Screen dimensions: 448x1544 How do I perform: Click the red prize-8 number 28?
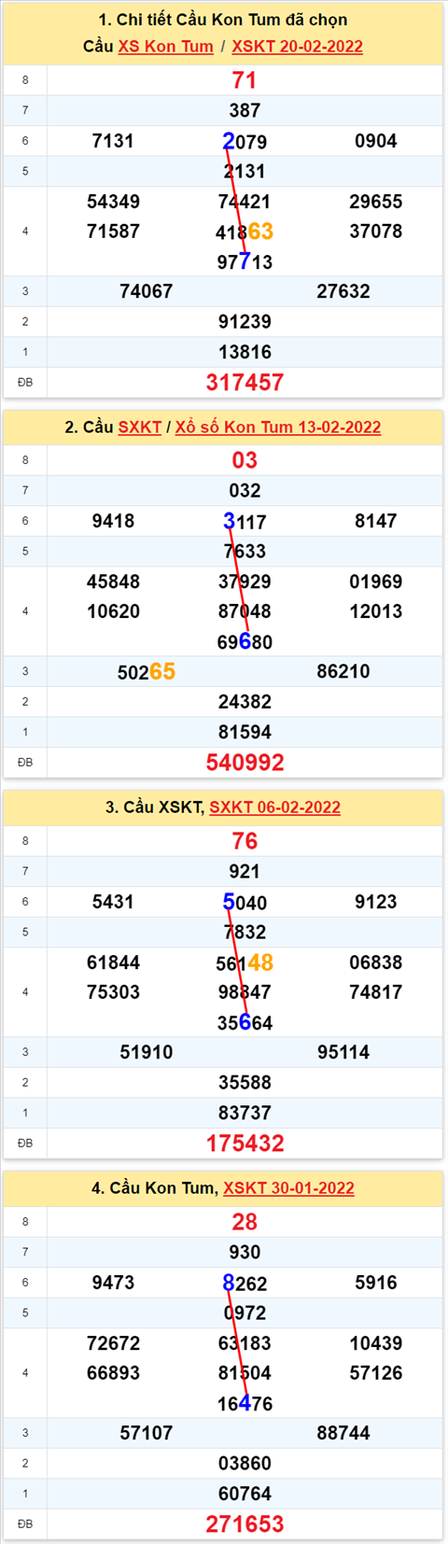tap(245, 1221)
